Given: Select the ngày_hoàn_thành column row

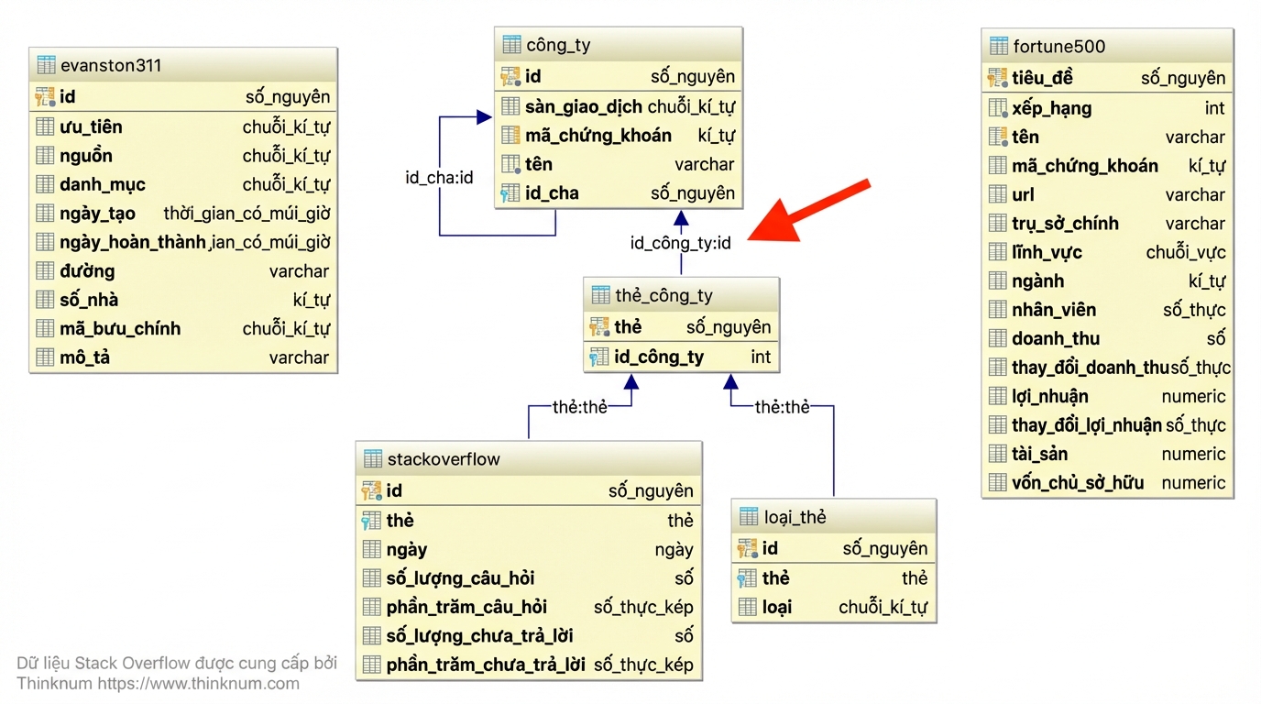Looking at the screenshot, I should [x=183, y=243].
